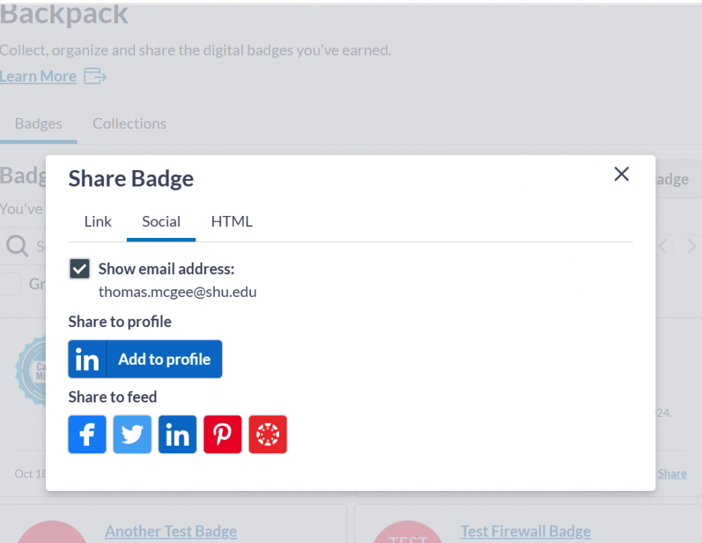Select the Social tab
Screen dimensions: 702x543
click(x=161, y=221)
